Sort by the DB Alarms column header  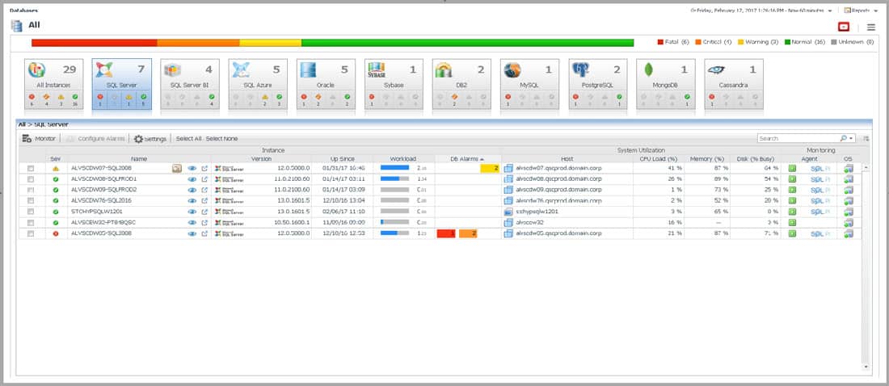click(x=467, y=159)
